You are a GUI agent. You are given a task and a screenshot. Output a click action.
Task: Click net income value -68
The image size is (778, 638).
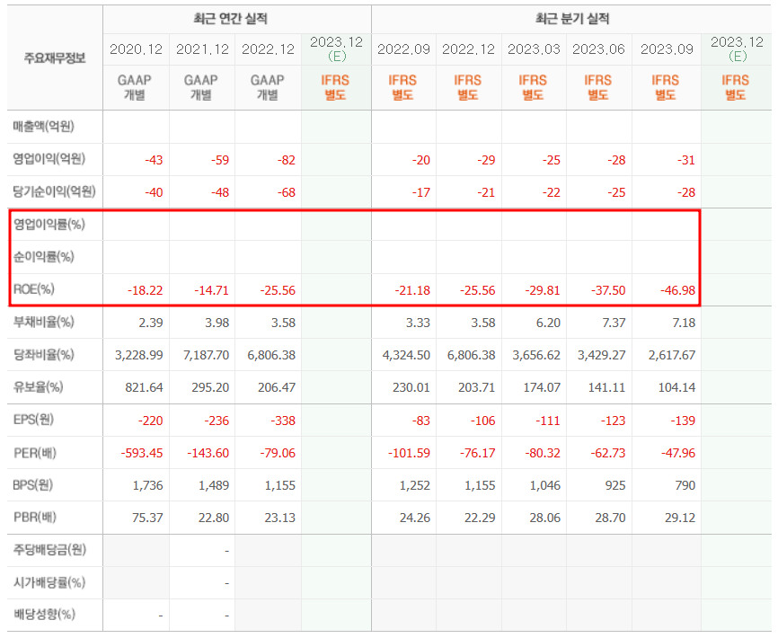287,192
